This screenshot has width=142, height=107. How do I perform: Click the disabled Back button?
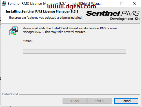pyautogui.click(x=75, y=101)
